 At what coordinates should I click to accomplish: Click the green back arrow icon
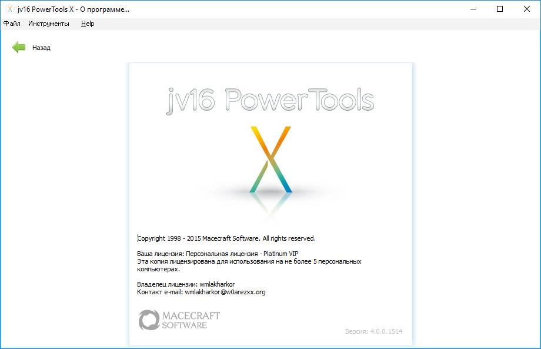coord(19,47)
